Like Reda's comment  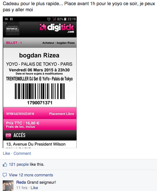34,188
